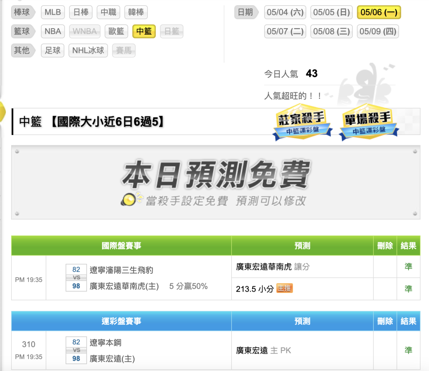The height and width of the screenshot is (371, 429).
Task: Click the 準 result in the 主 PK row
Action: 408,350
